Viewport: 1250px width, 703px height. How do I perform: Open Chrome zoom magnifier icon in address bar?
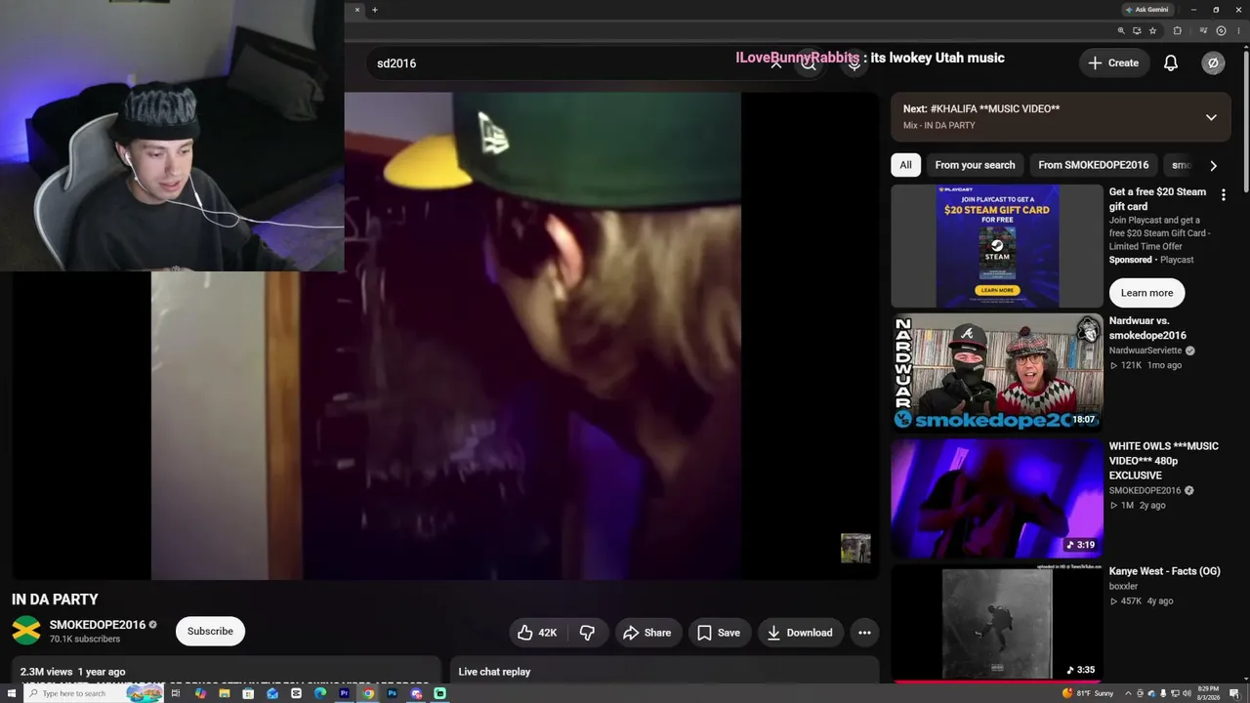tap(1121, 31)
